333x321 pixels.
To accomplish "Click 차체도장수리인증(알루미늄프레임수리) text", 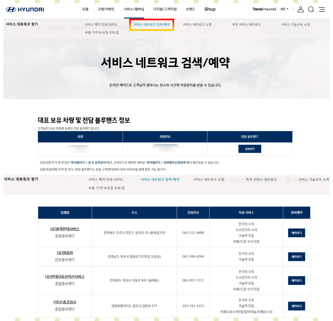I will (x=246, y=312).
